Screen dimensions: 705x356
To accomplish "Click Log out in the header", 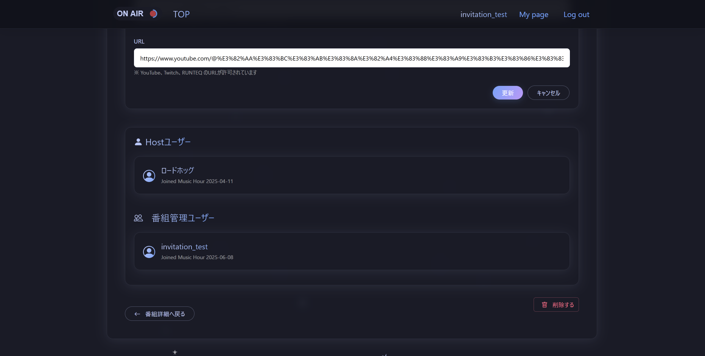I will (576, 14).
